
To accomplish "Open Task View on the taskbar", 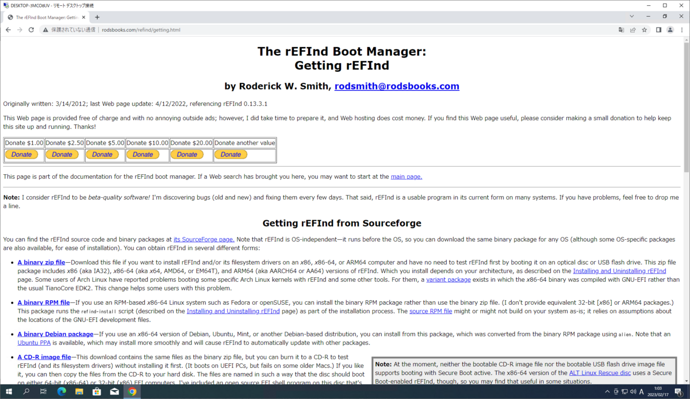I will tap(44, 392).
